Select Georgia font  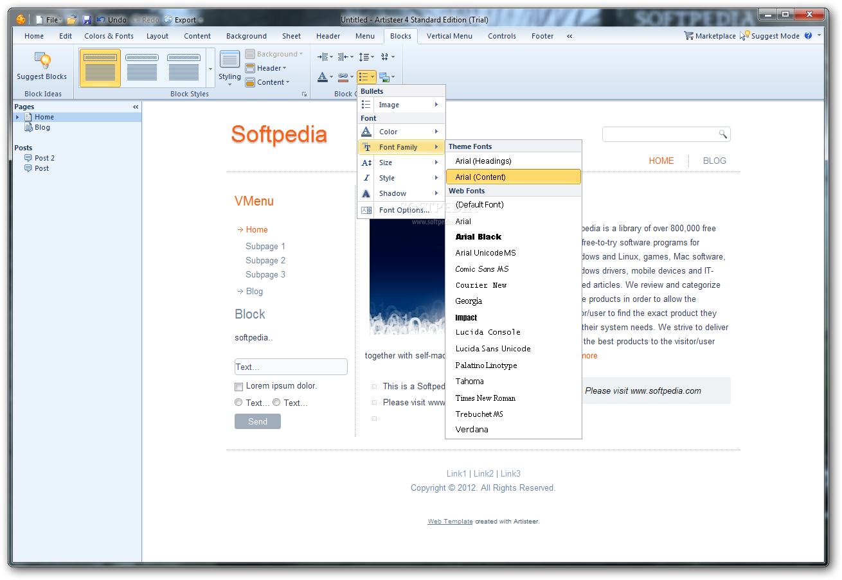tap(514, 301)
